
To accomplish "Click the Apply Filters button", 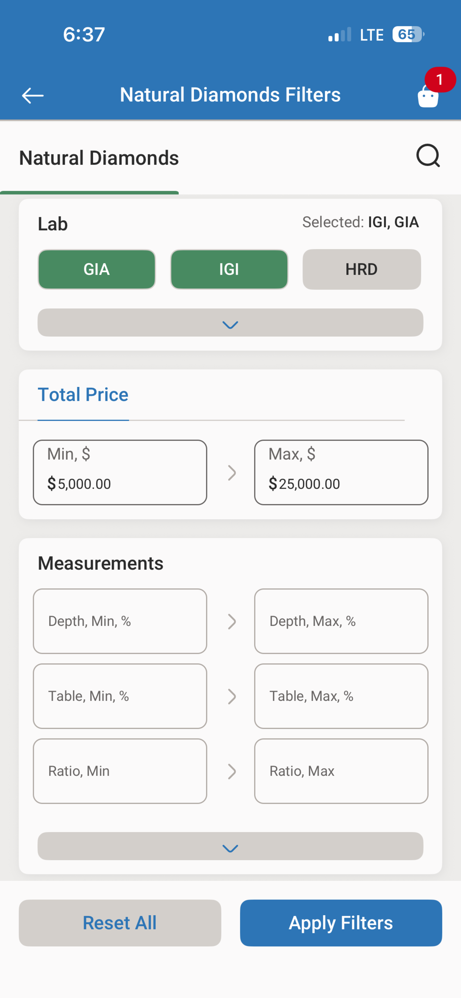I will click(x=341, y=923).
